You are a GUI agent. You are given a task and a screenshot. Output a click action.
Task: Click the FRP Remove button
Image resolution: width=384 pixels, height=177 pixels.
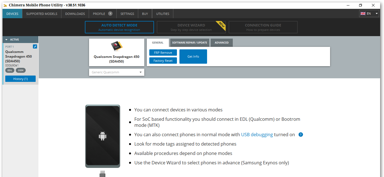(x=163, y=53)
